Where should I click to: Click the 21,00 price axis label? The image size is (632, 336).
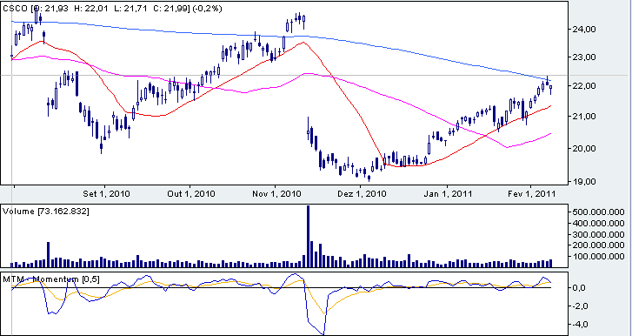[585, 117]
